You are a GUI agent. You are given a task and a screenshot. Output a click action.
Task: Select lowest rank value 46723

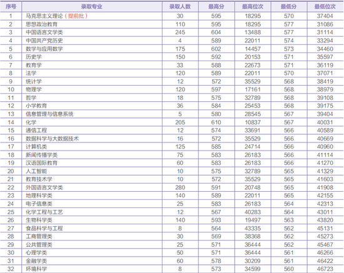point(325,269)
